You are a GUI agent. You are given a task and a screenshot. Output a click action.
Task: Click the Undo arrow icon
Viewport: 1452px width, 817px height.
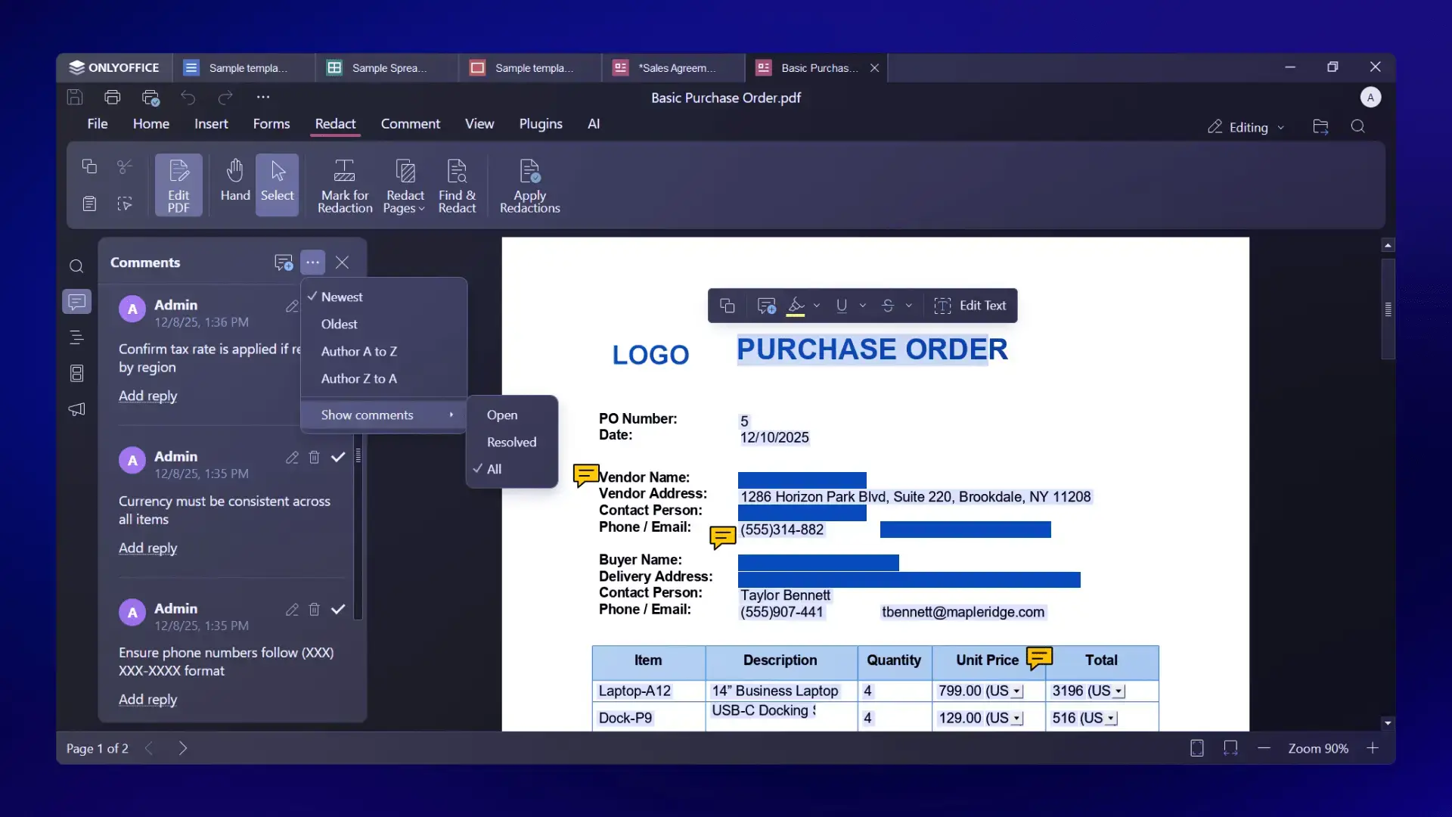click(188, 97)
